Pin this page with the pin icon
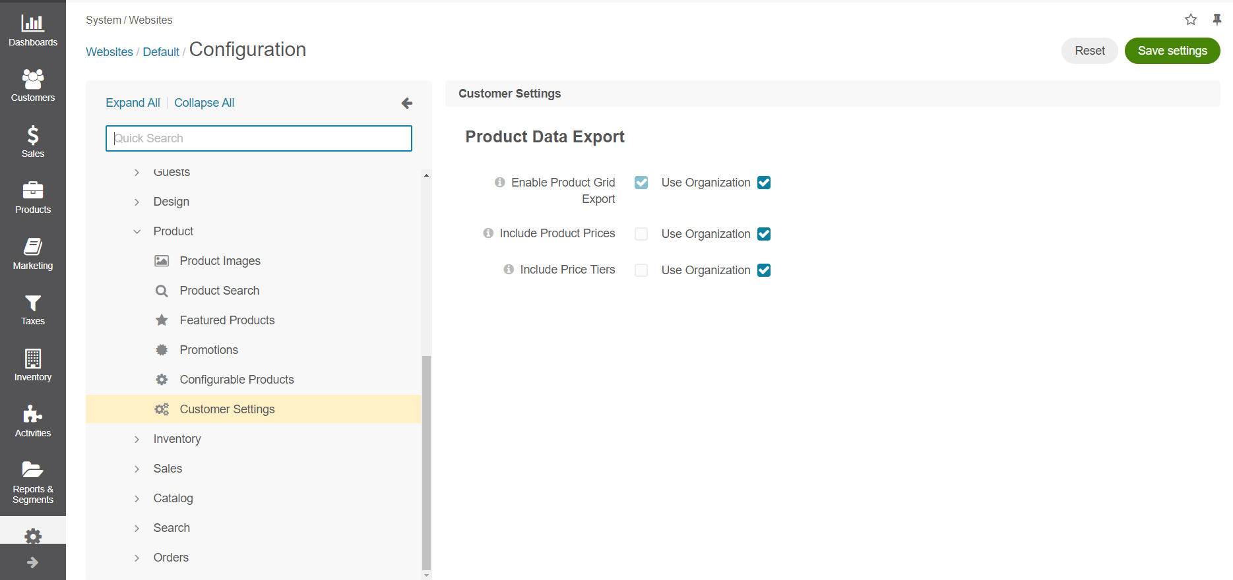This screenshot has width=1233, height=580. pyautogui.click(x=1217, y=20)
